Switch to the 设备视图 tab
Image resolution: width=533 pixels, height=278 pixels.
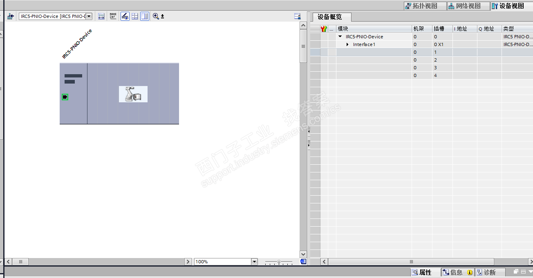511,6
